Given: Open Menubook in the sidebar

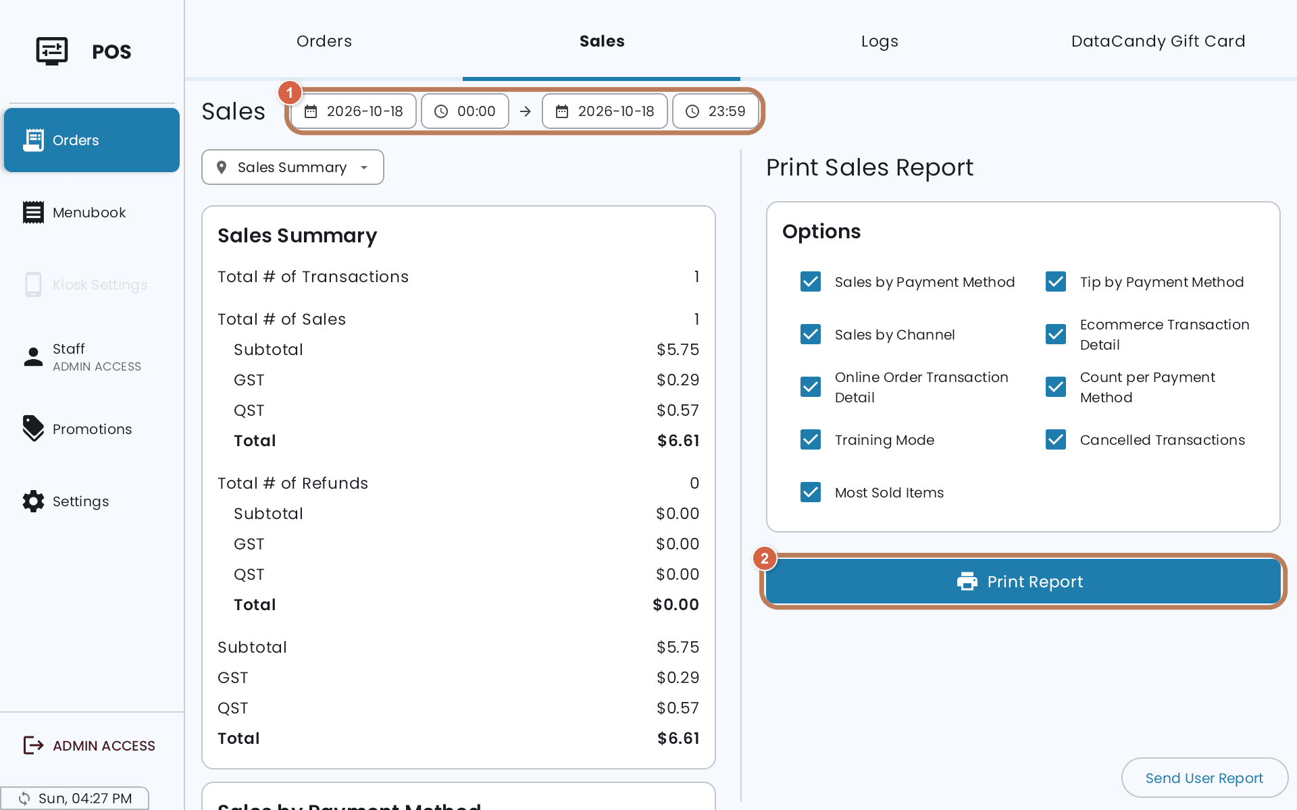Looking at the screenshot, I should 92,212.
